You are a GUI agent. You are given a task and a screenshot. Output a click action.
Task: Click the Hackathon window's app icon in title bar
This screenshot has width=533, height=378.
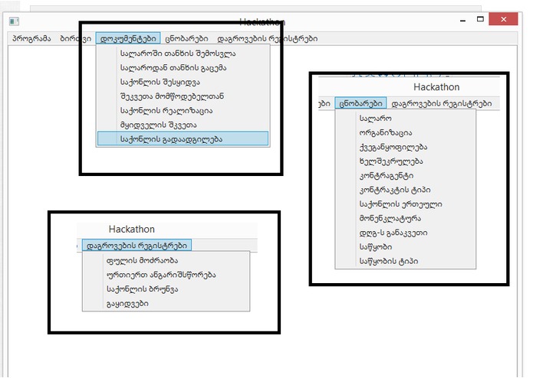[15, 21]
